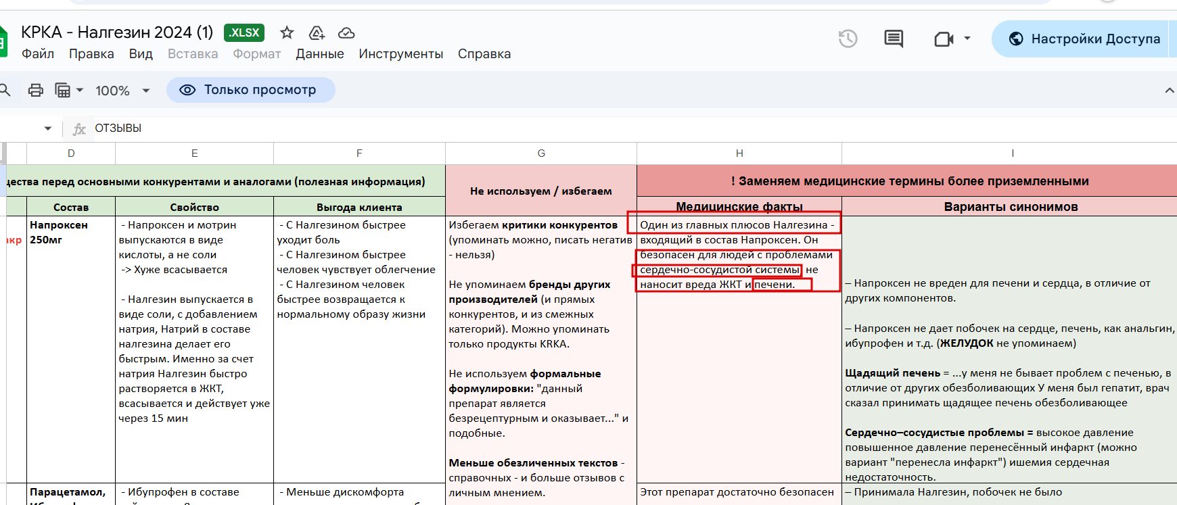The height and width of the screenshot is (505, 1177).
Task: Click the Google Sheets home logo
Action: coord(3,42)
